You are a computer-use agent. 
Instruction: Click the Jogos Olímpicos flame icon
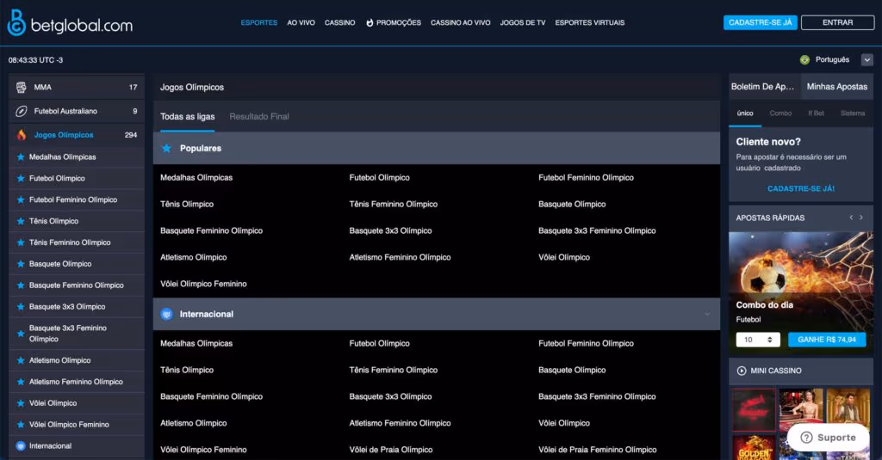coord(22,135)
